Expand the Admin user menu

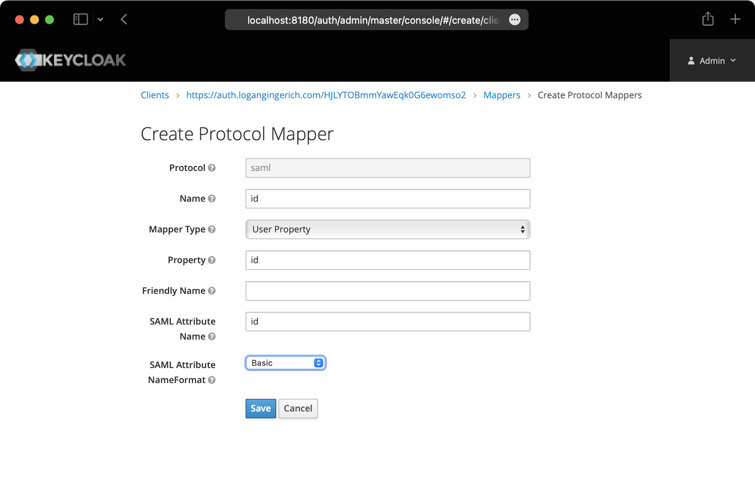coord(712,61)
